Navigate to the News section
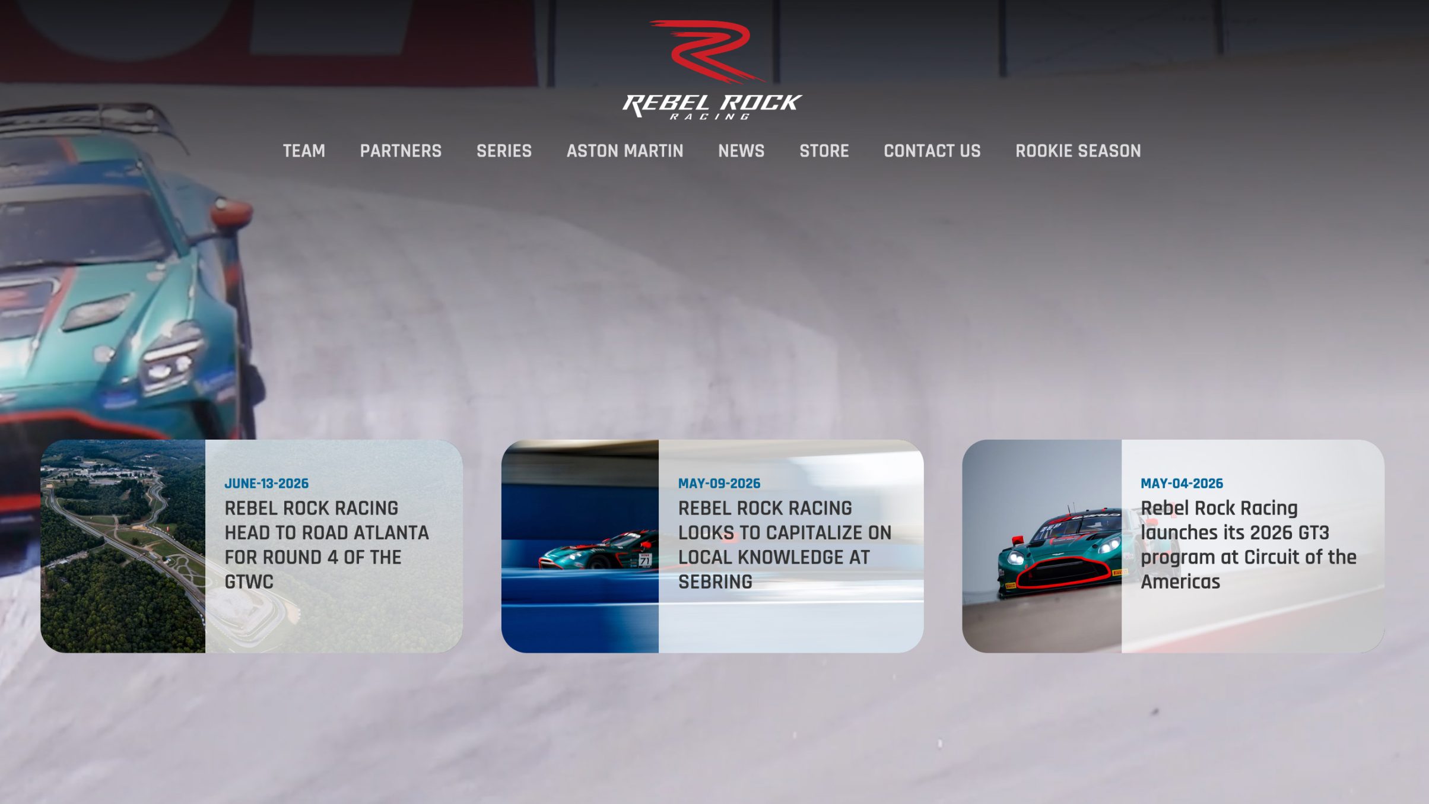 point(741,151)
